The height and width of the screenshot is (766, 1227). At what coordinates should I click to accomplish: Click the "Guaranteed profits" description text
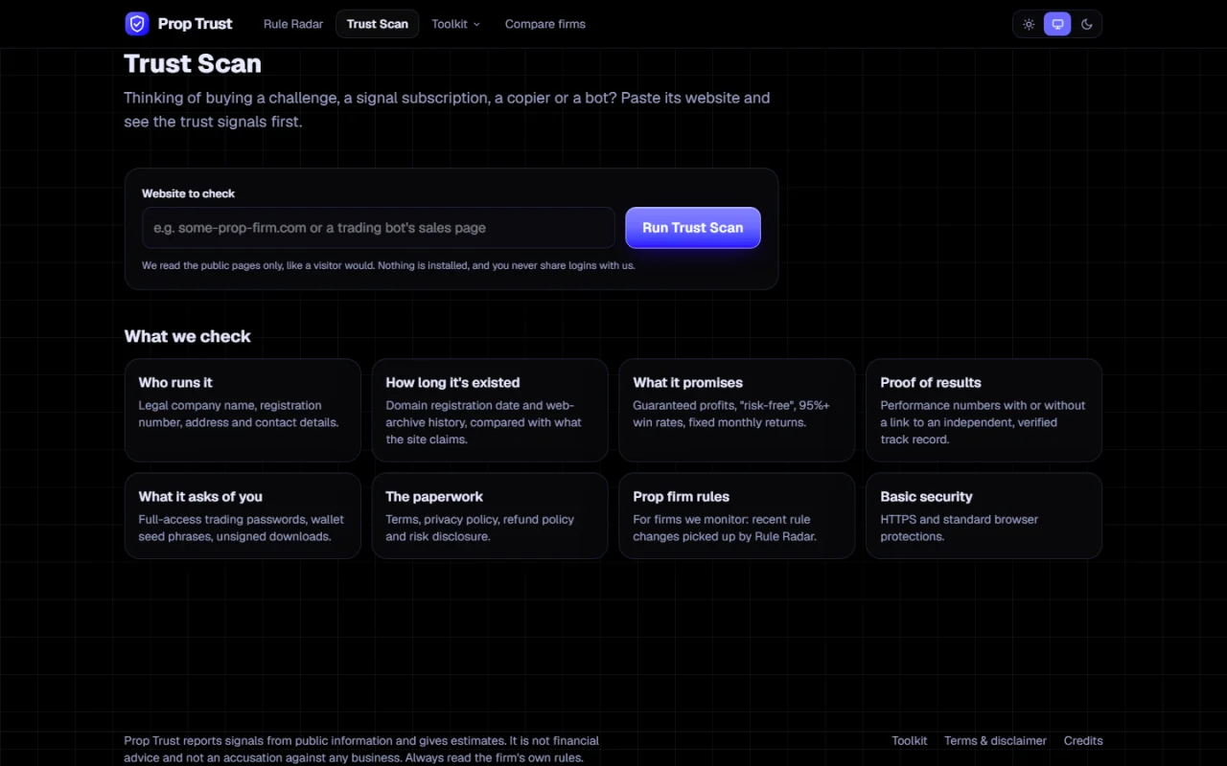[731, 414]
